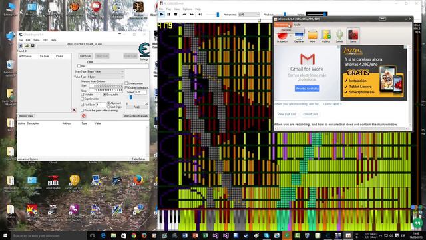Screen dimensions: 426x240
Task: Click the Prueba Gratuita button in the ad
Action: pyautogui.click(x=308, y=89)
